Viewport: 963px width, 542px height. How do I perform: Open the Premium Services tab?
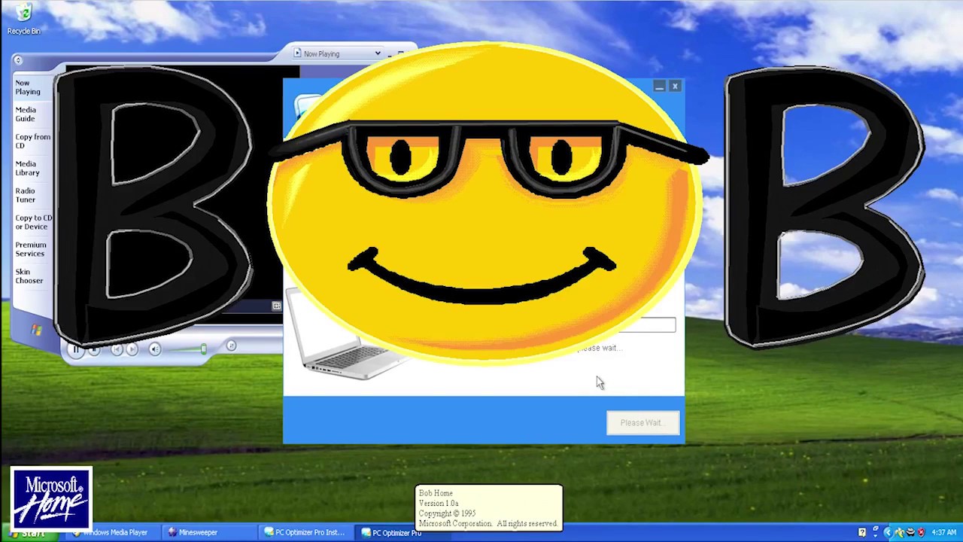tap(31, 249)
